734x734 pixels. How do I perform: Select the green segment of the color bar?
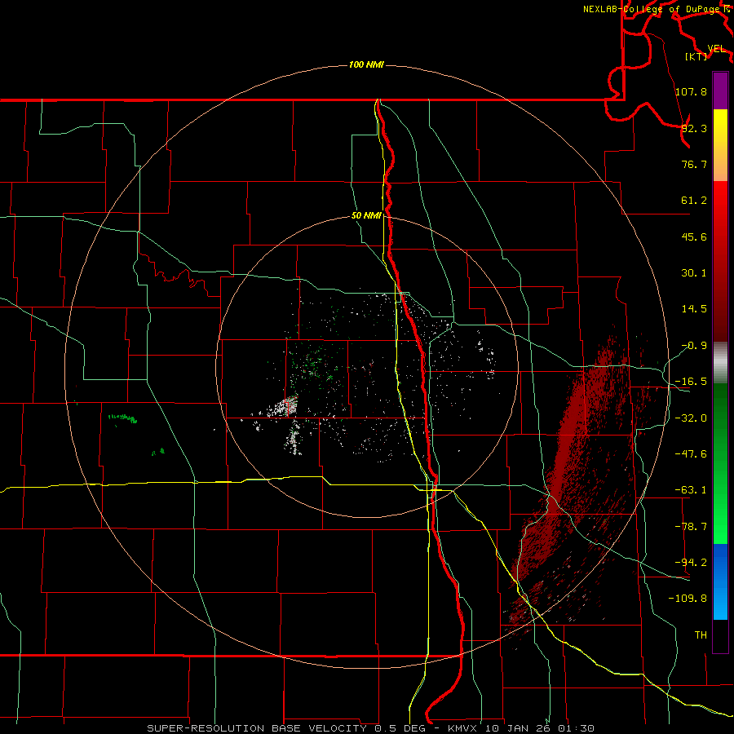pyautogui.click(x=720, y=463)
